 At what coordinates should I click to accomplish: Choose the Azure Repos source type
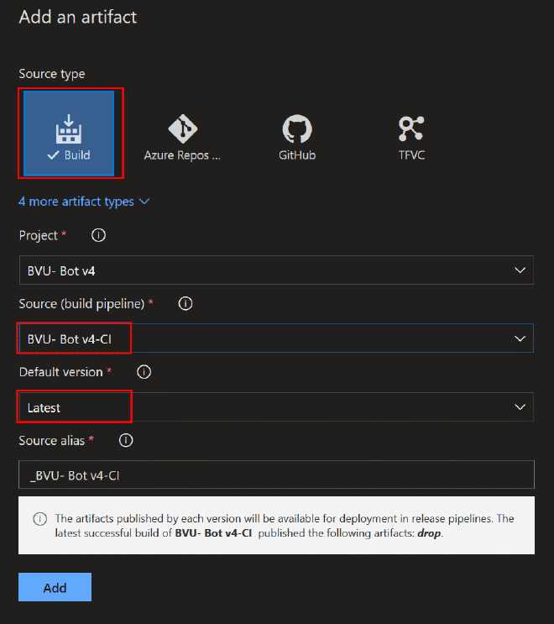[x=182, y=138]
